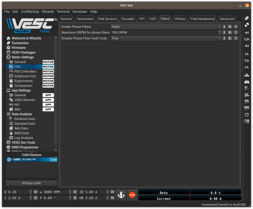253x209 pixels.
Task: Open PID Controllers motor settings page
Action: tap(25, 71)
